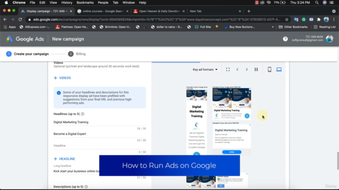The width and height of the screenshot is (339, 190).
Task: Click the 300x250 image ad preview thumbnail
Action: click(232, 103)
